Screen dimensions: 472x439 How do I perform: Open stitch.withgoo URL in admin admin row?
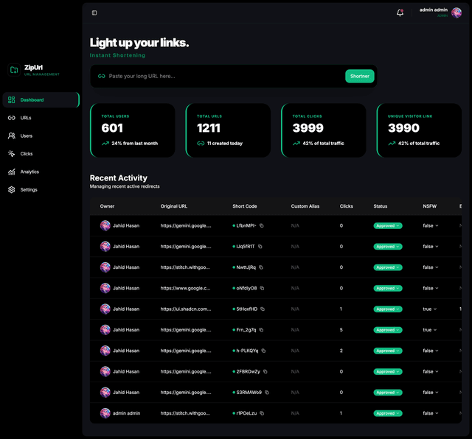coord(185,413)
